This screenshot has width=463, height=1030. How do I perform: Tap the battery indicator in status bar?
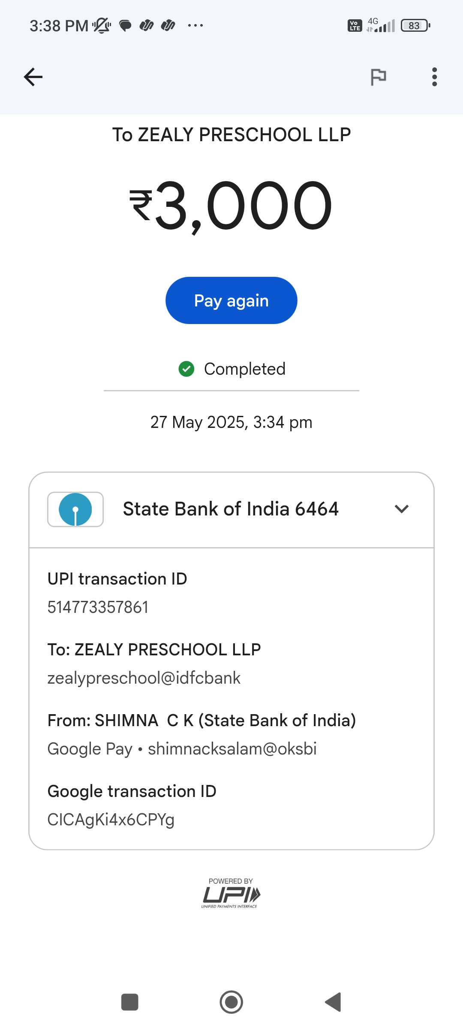pos(415,26)
